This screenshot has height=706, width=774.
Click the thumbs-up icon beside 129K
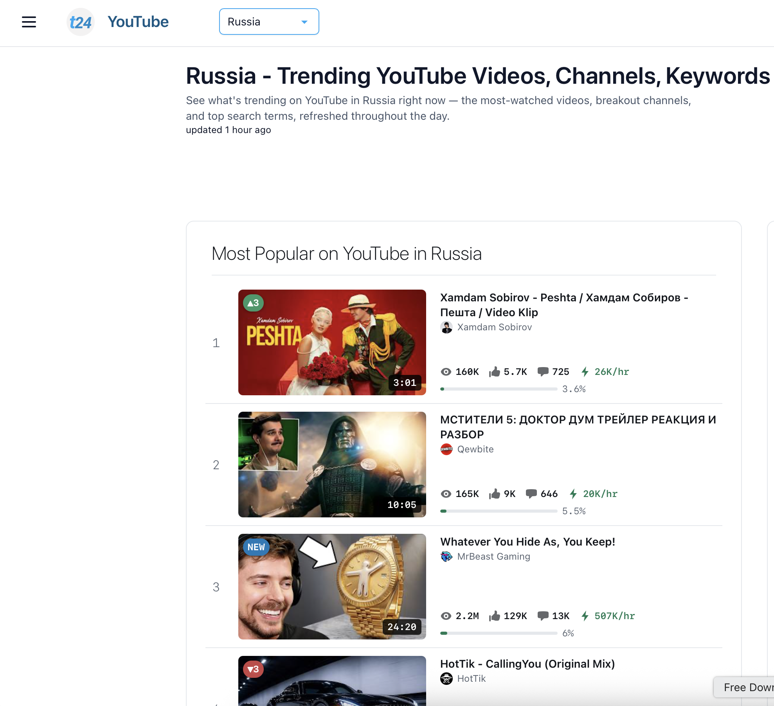pyautogui.click(x=495, y=616)
